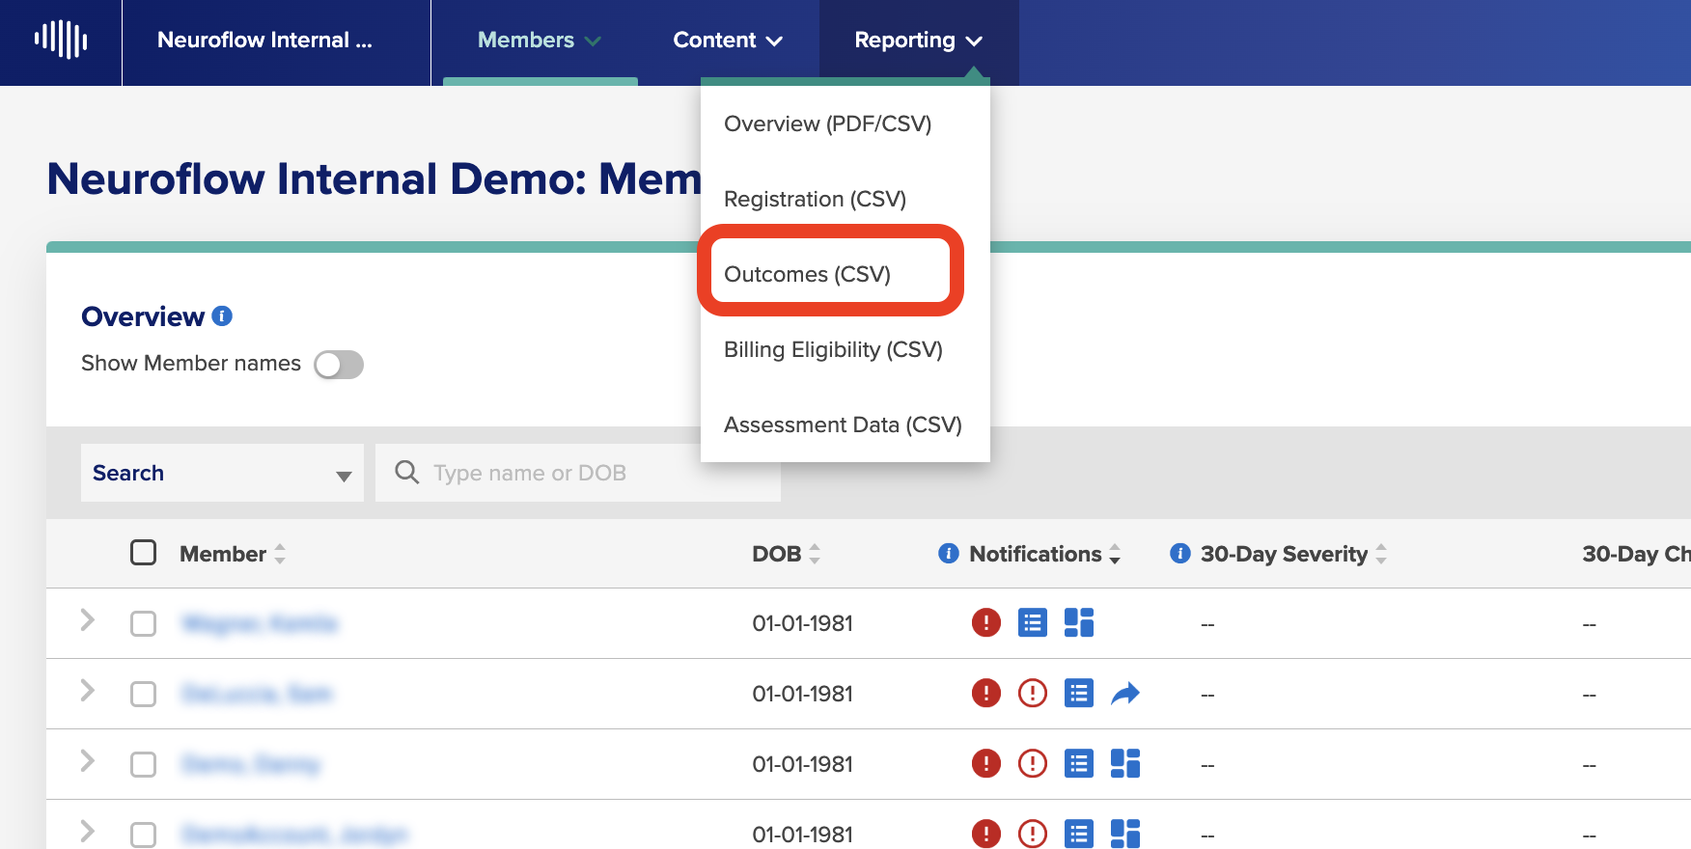Sort table using Member column arrows
The width and height of the screenshot is (1691, 849).
280,554
